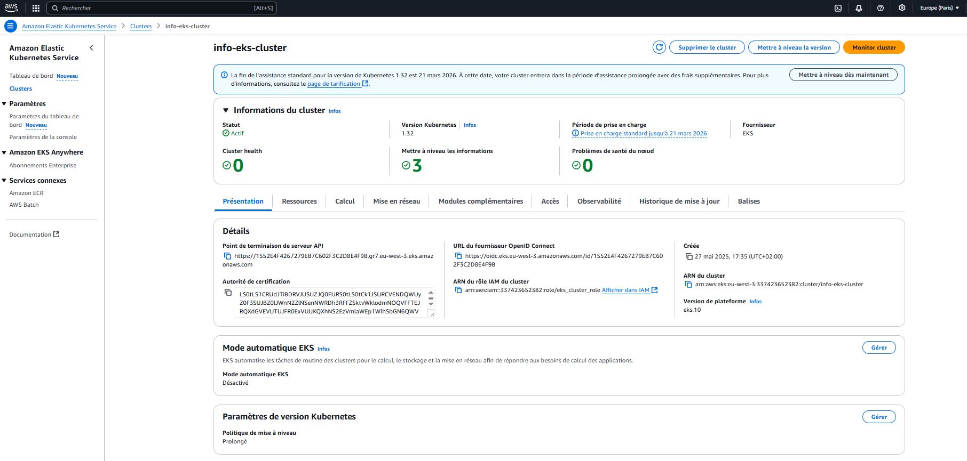Copy the API server endpoint URL
The image size is (967, 461).
point(227,256)
